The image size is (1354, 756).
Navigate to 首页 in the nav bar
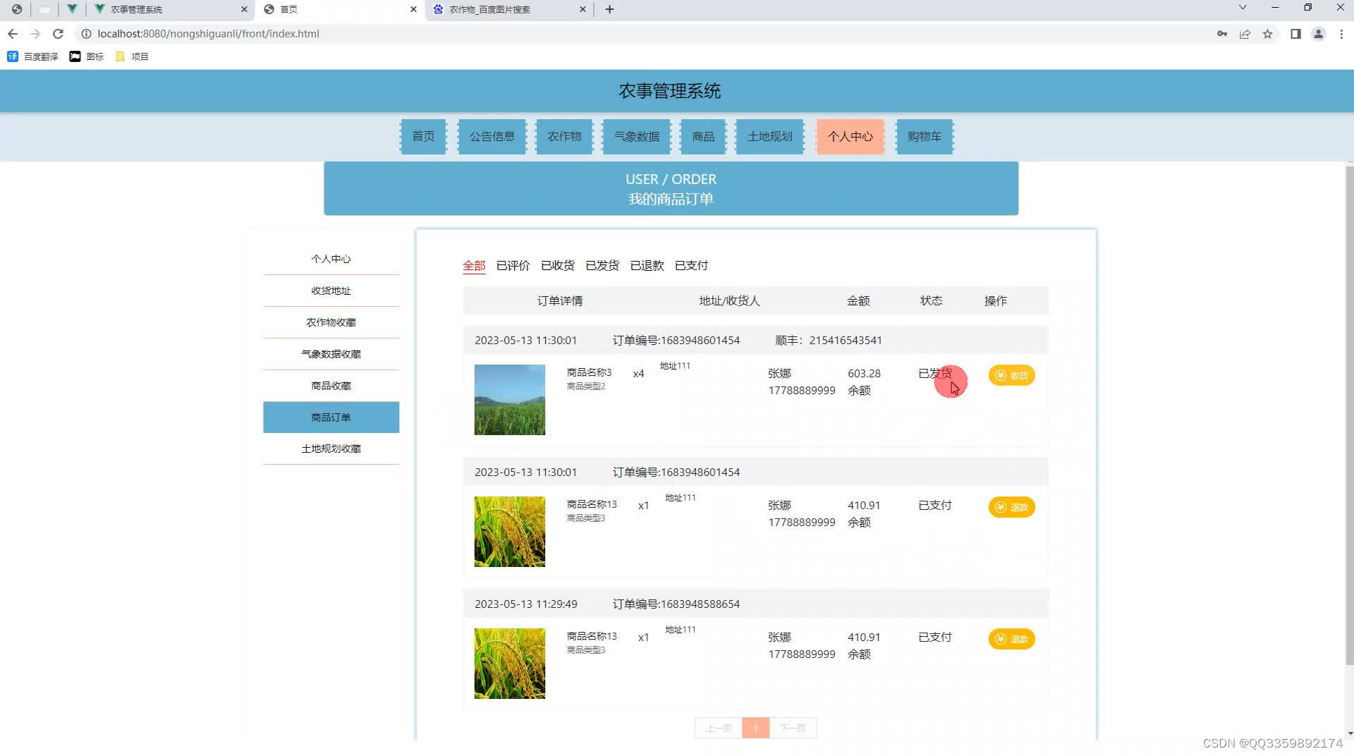(x=423, y=136)
